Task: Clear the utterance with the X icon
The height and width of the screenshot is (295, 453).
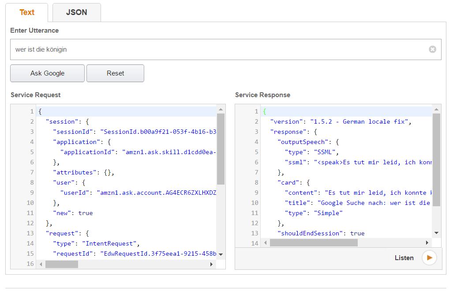Action: (x=432, y=49)
